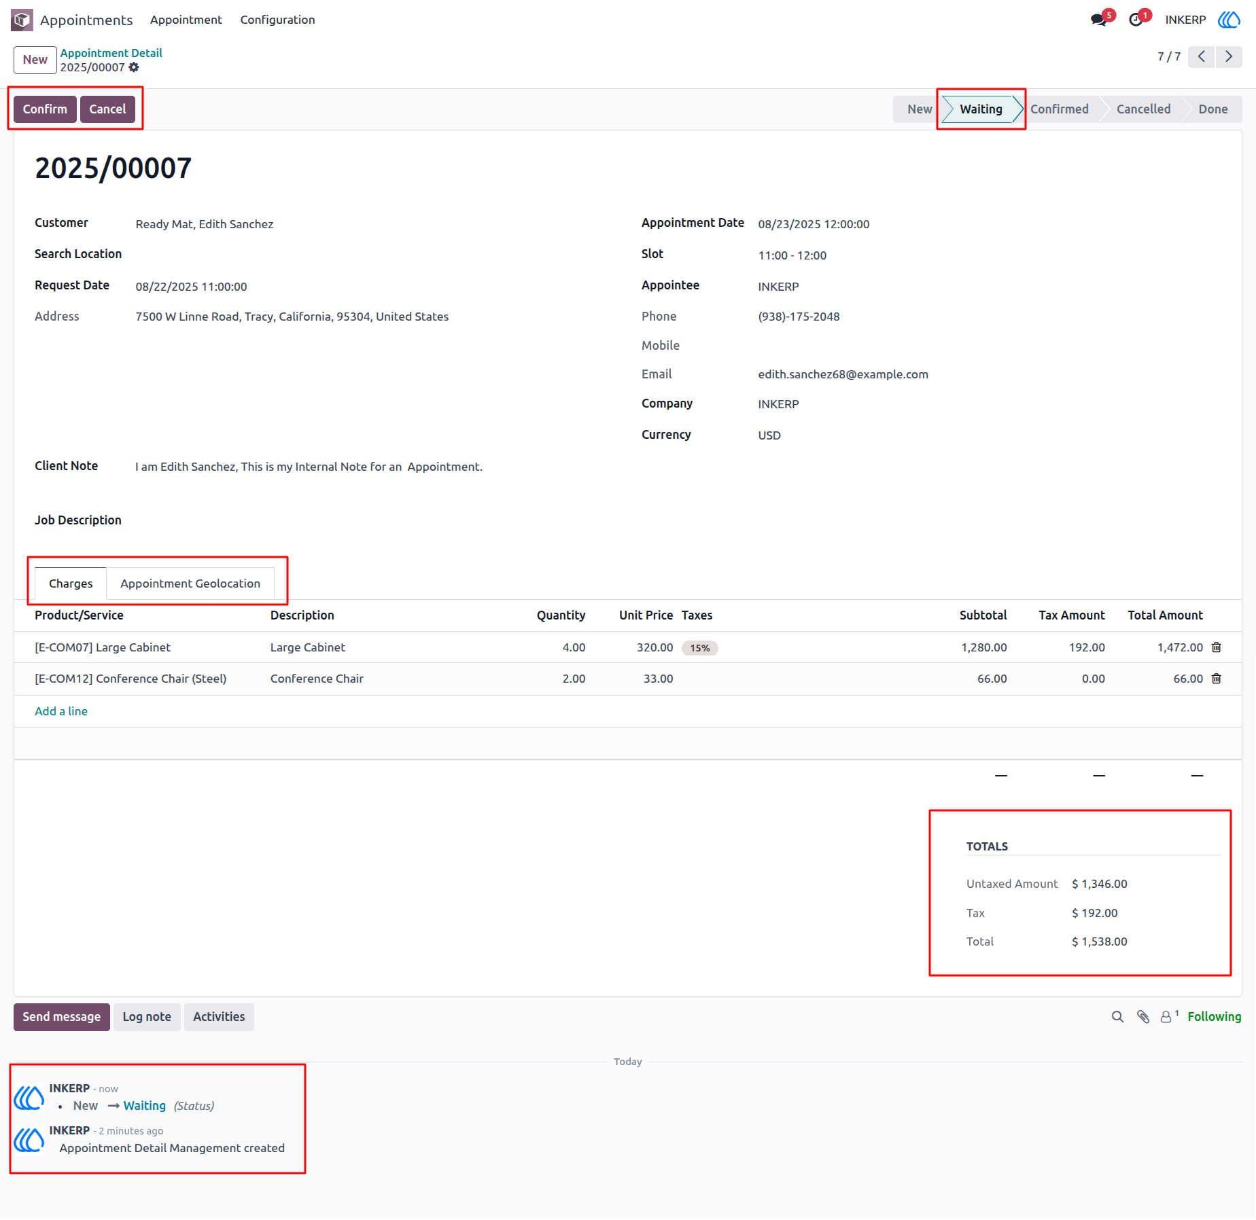Open the Appointee field INKERP
This screenshot has height=1220, width=1256.
[778, 287]
